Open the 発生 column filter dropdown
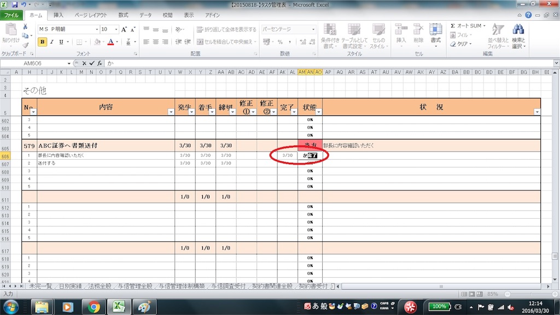The width and height of the screenshot is (560, 315). tap(191, 112)
